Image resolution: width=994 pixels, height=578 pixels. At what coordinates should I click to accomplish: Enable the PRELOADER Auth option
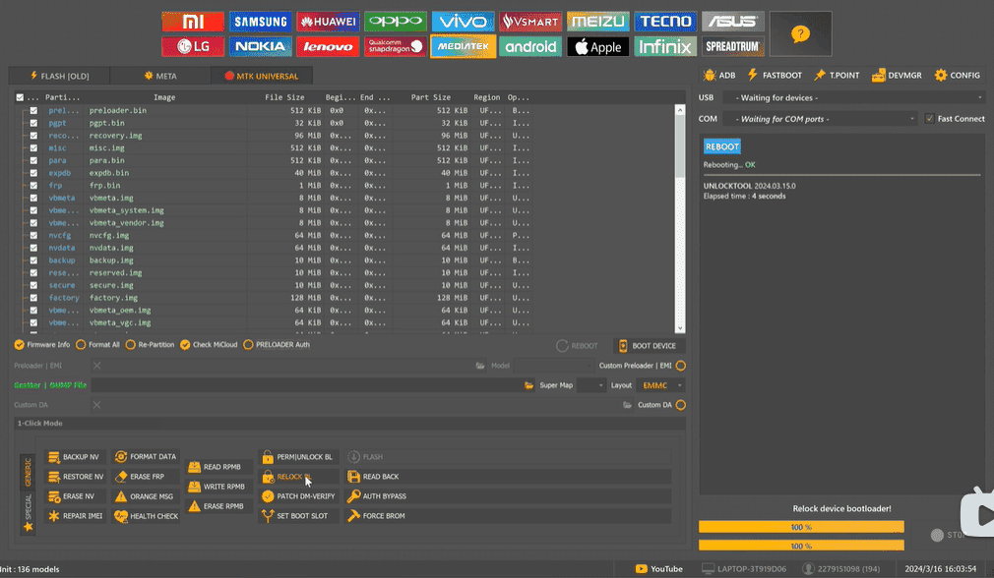[x=277, y=344]
